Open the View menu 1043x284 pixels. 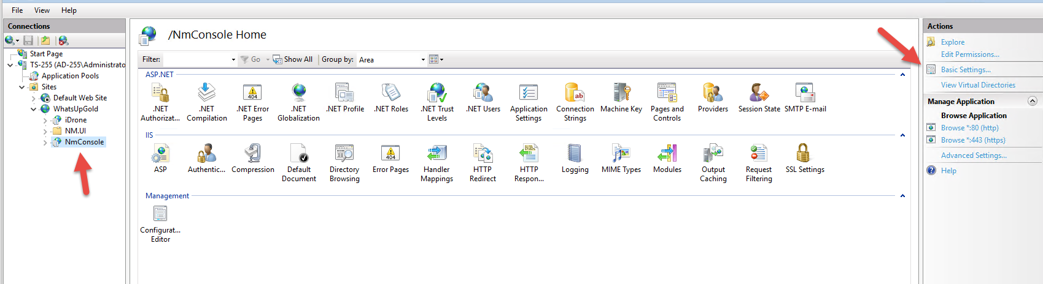tap(42, 10)
